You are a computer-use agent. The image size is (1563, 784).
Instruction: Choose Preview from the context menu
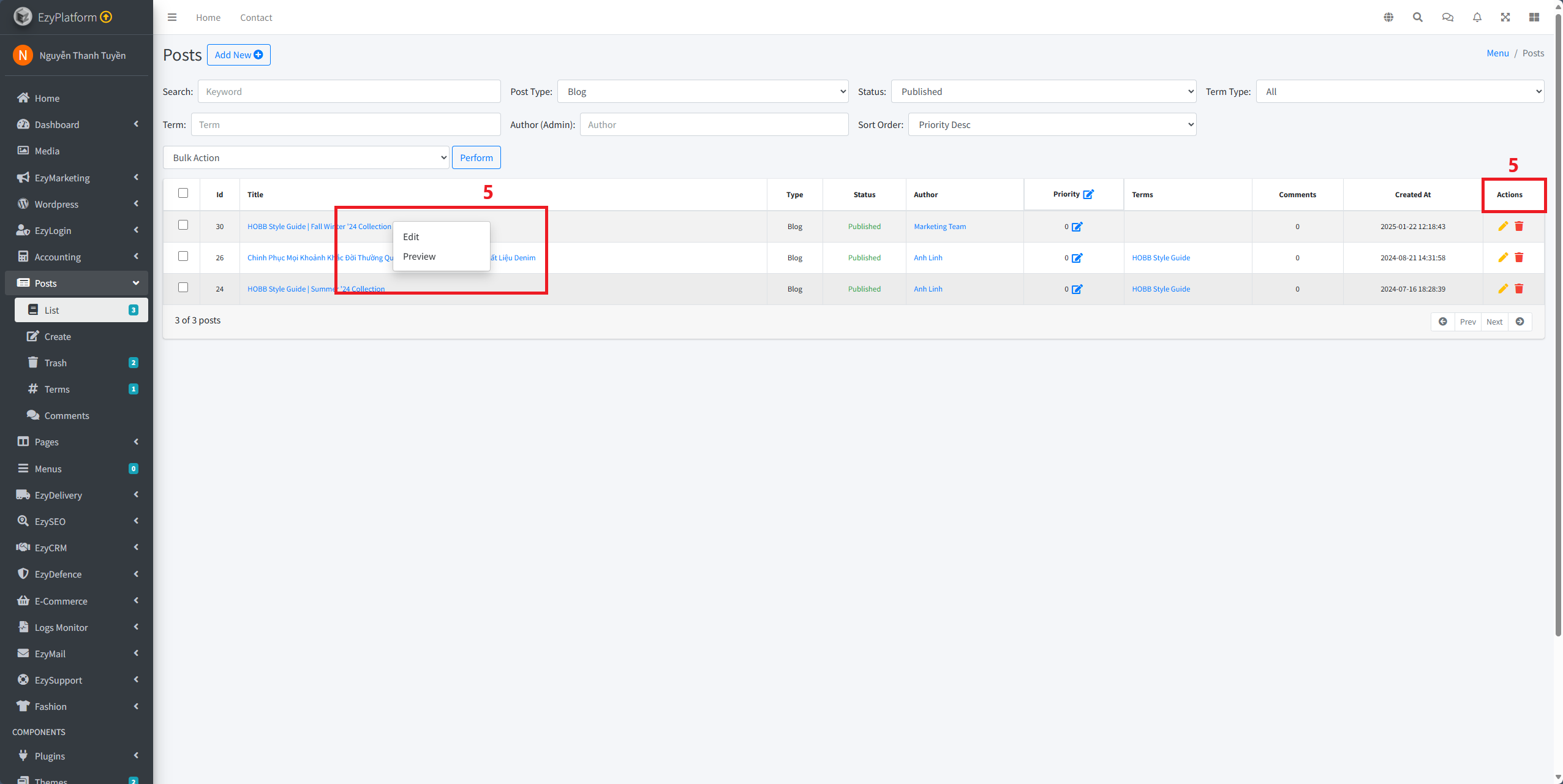coord(420,257)
